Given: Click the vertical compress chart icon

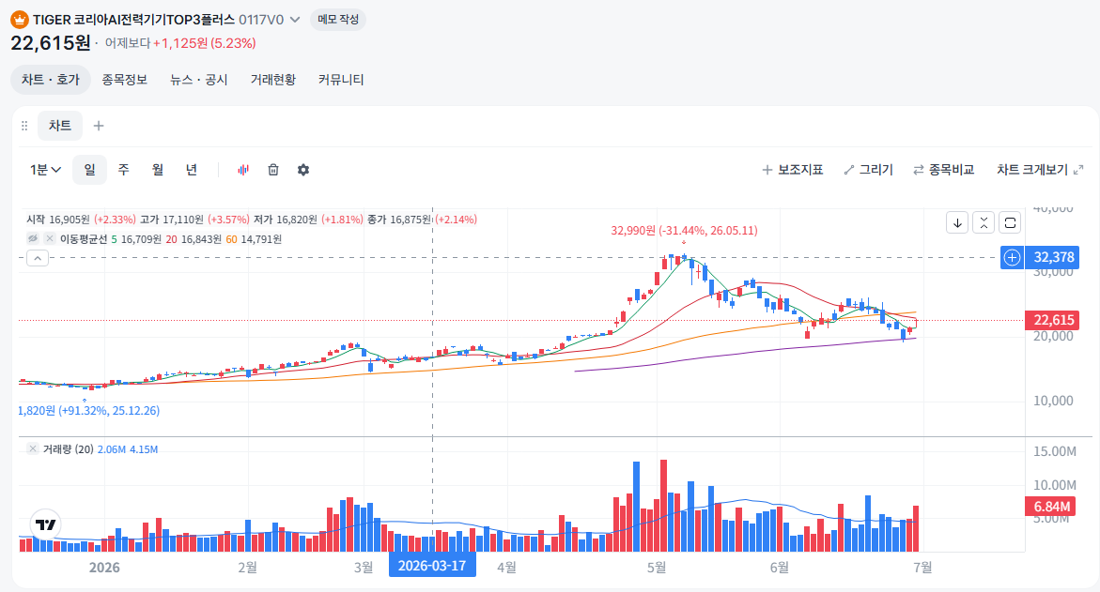Looking at the screenshot, I should (984, 222).
